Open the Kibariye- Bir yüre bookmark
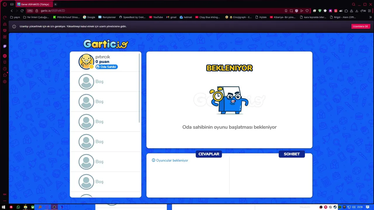The width and height of the screenshot is (374, 210). [283, 17]
